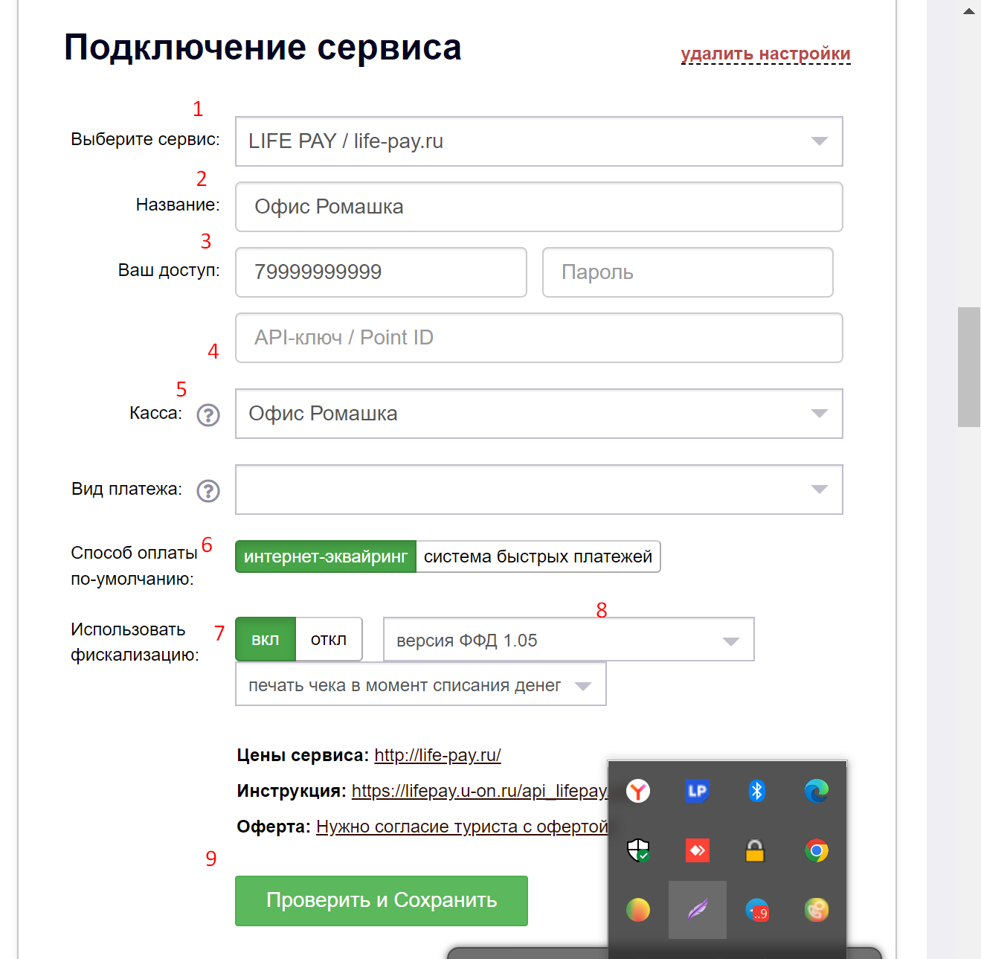Image resolution: width=981 pixels, height=959 pixels.
Task: Select интернет-эквайринг payment method
Action: (x=326, y=557)
